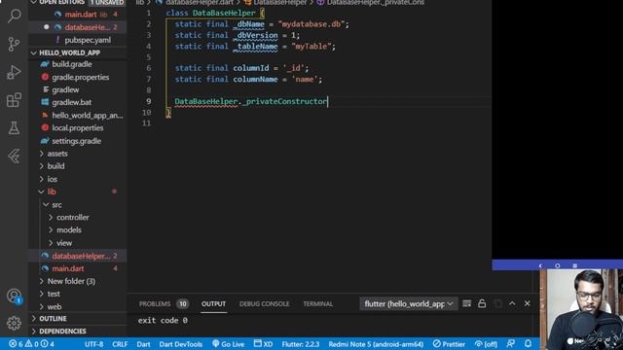Expand the controller folder
Viewport: 623px width, 350px height.
pos(73,218)
